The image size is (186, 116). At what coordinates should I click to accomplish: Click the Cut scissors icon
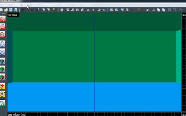(154, 10)
